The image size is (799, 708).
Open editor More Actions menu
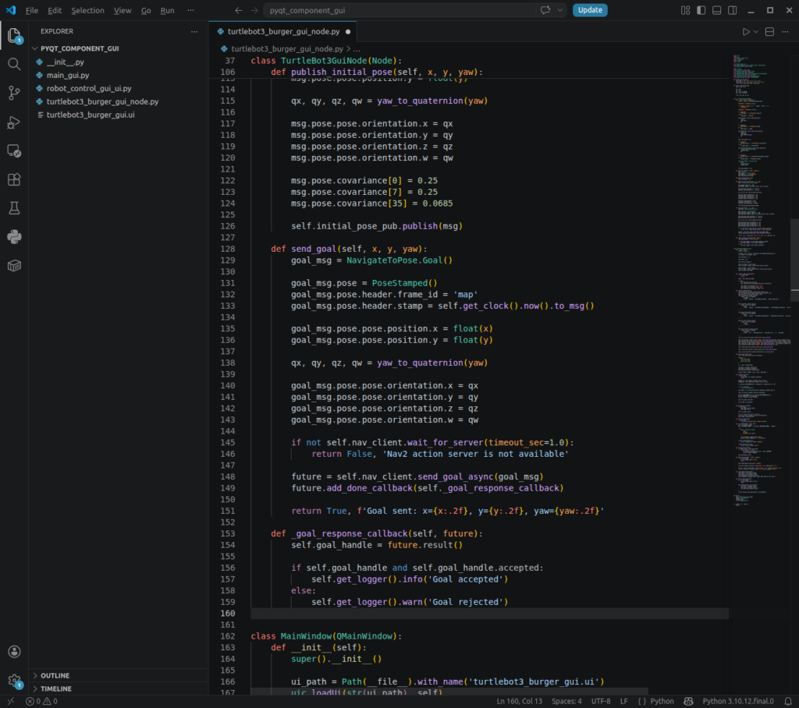click(x=785, y=32)
